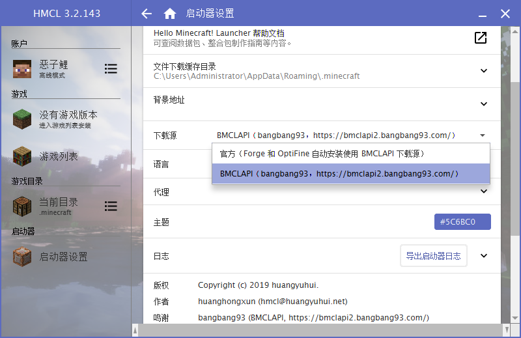Open the 下载源 dropdown arrow
The height and width of the screenshot is (338, 521).
(483, 135)
